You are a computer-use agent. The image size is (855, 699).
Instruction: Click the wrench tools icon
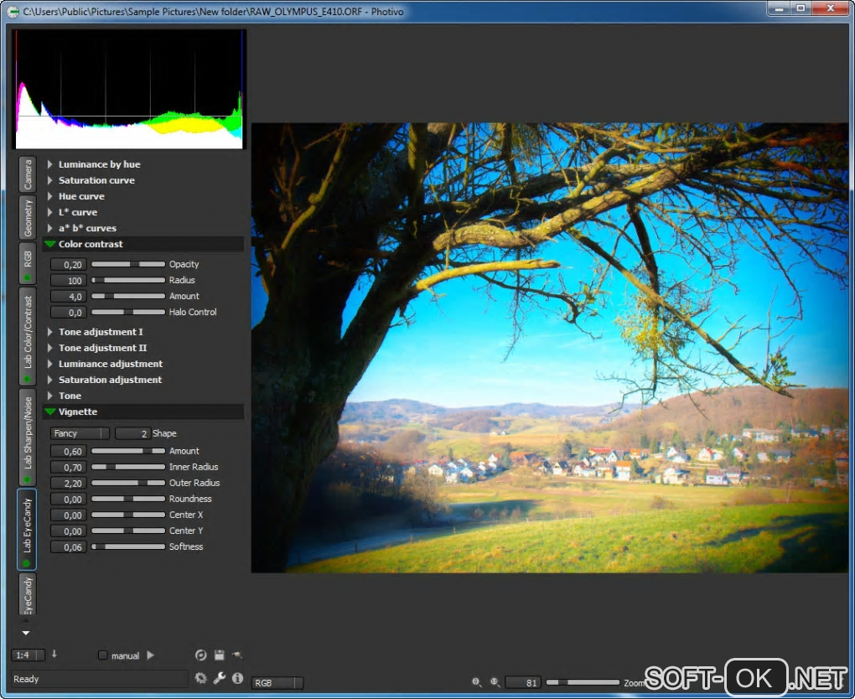point(220,678)
